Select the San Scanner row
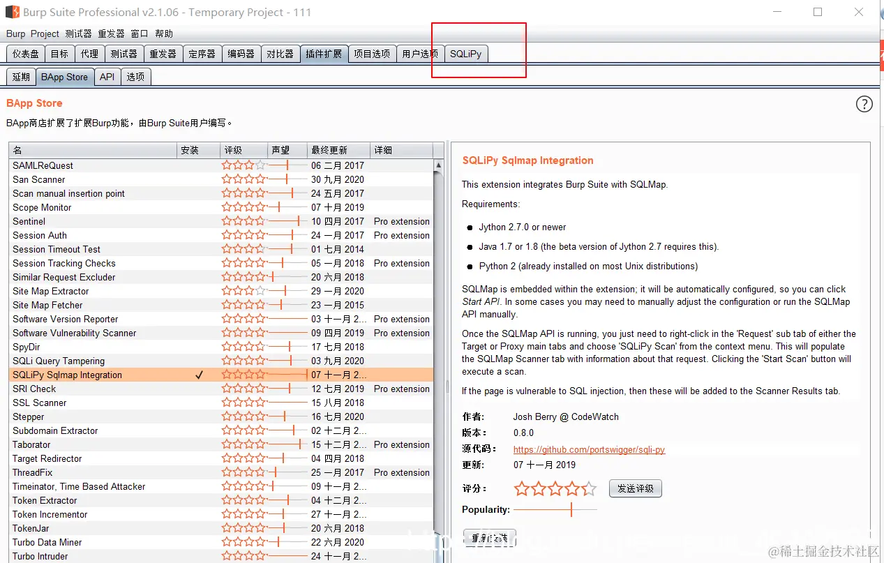 222,179
